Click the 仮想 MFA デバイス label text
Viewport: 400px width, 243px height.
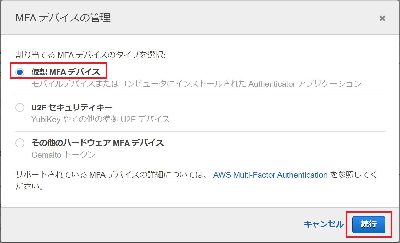click(x=65, y=72)
